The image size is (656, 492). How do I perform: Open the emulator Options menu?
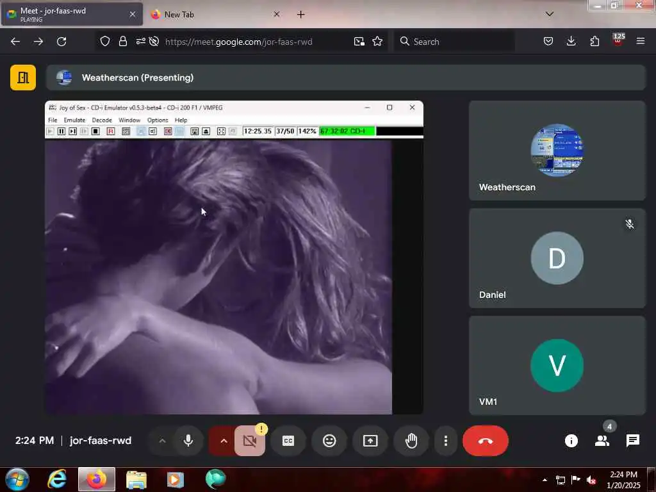pyautogui.click(x=158, y=120)
